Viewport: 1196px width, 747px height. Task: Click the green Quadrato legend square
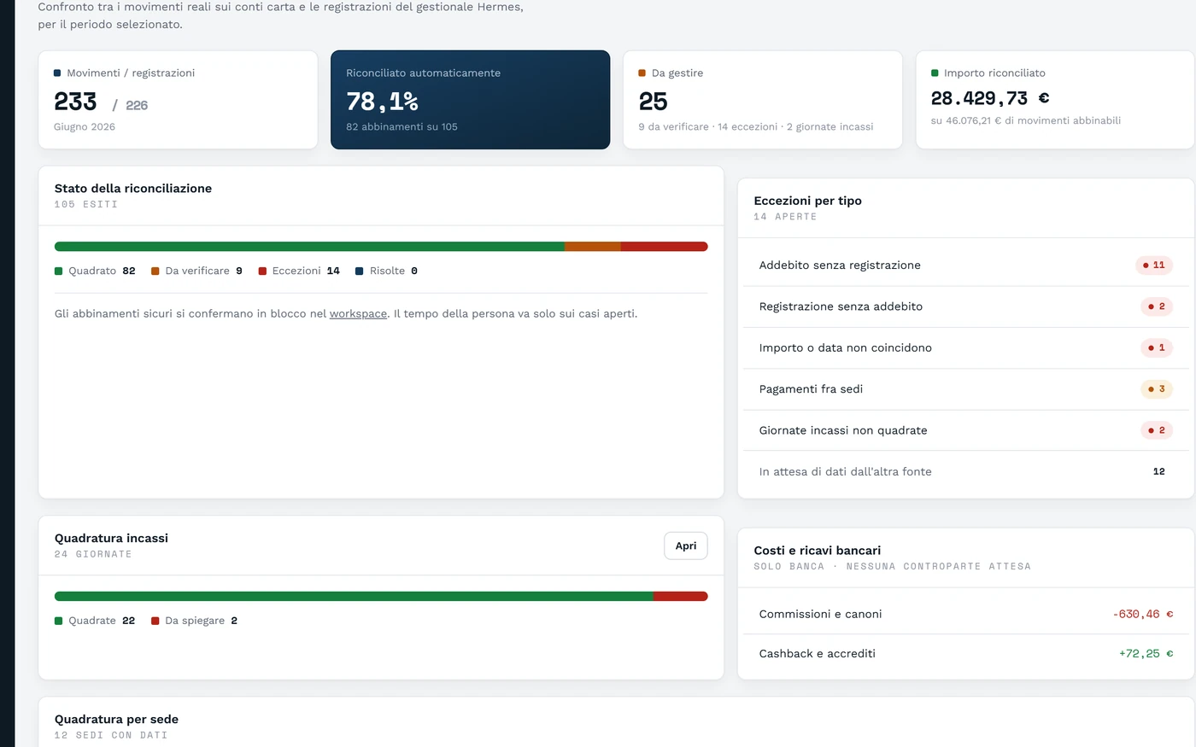click(59, 271)
